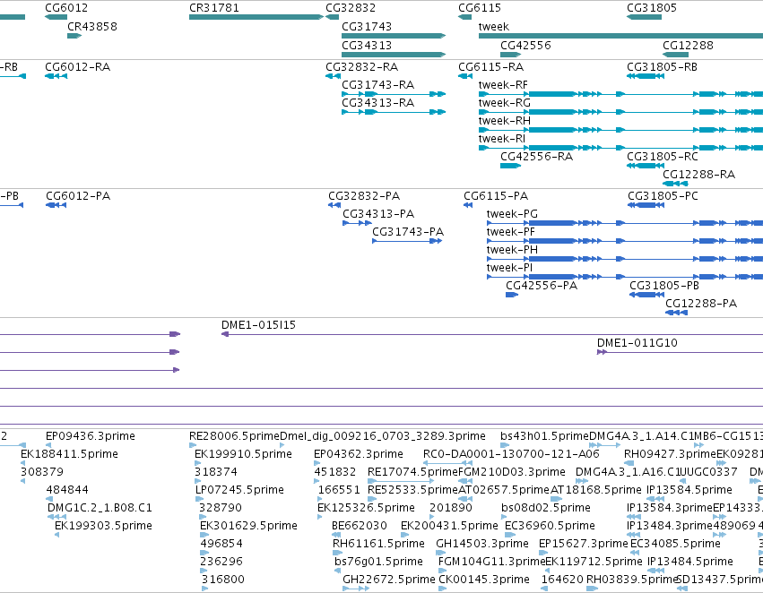Screen dimensions: 763x593
Task: Select the 496854 feature label
Action: click(221, 544)
